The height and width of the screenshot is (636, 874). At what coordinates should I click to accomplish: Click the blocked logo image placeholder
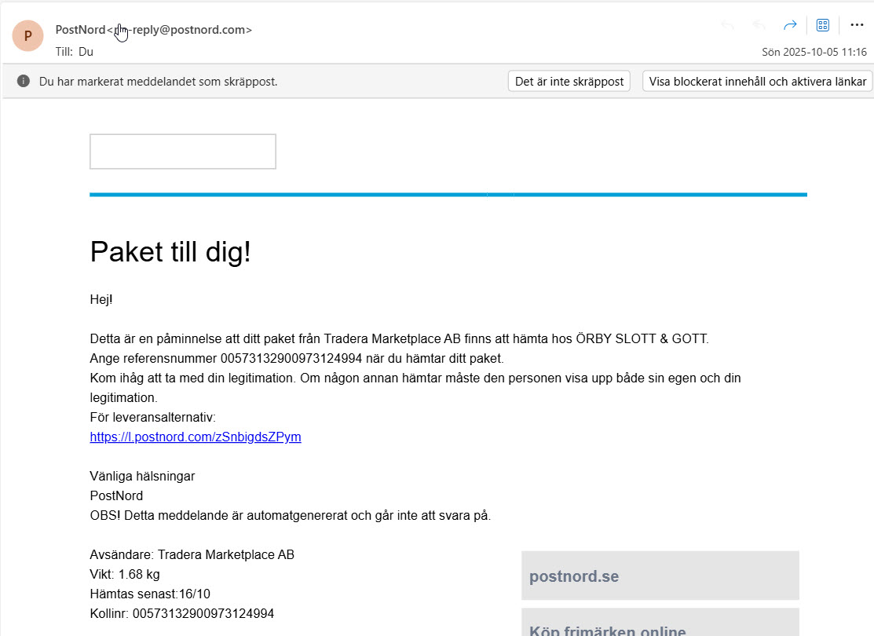coord(183,152)
